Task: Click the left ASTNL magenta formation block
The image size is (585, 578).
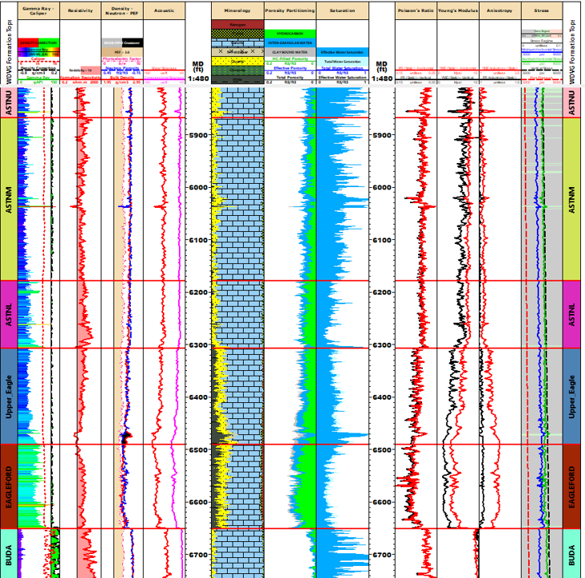Action: [9, 314]
